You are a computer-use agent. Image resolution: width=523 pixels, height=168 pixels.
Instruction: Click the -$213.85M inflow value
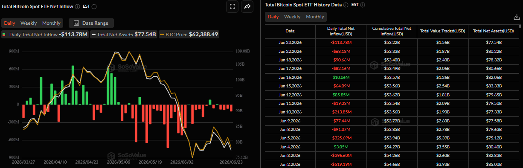point(340,112)
